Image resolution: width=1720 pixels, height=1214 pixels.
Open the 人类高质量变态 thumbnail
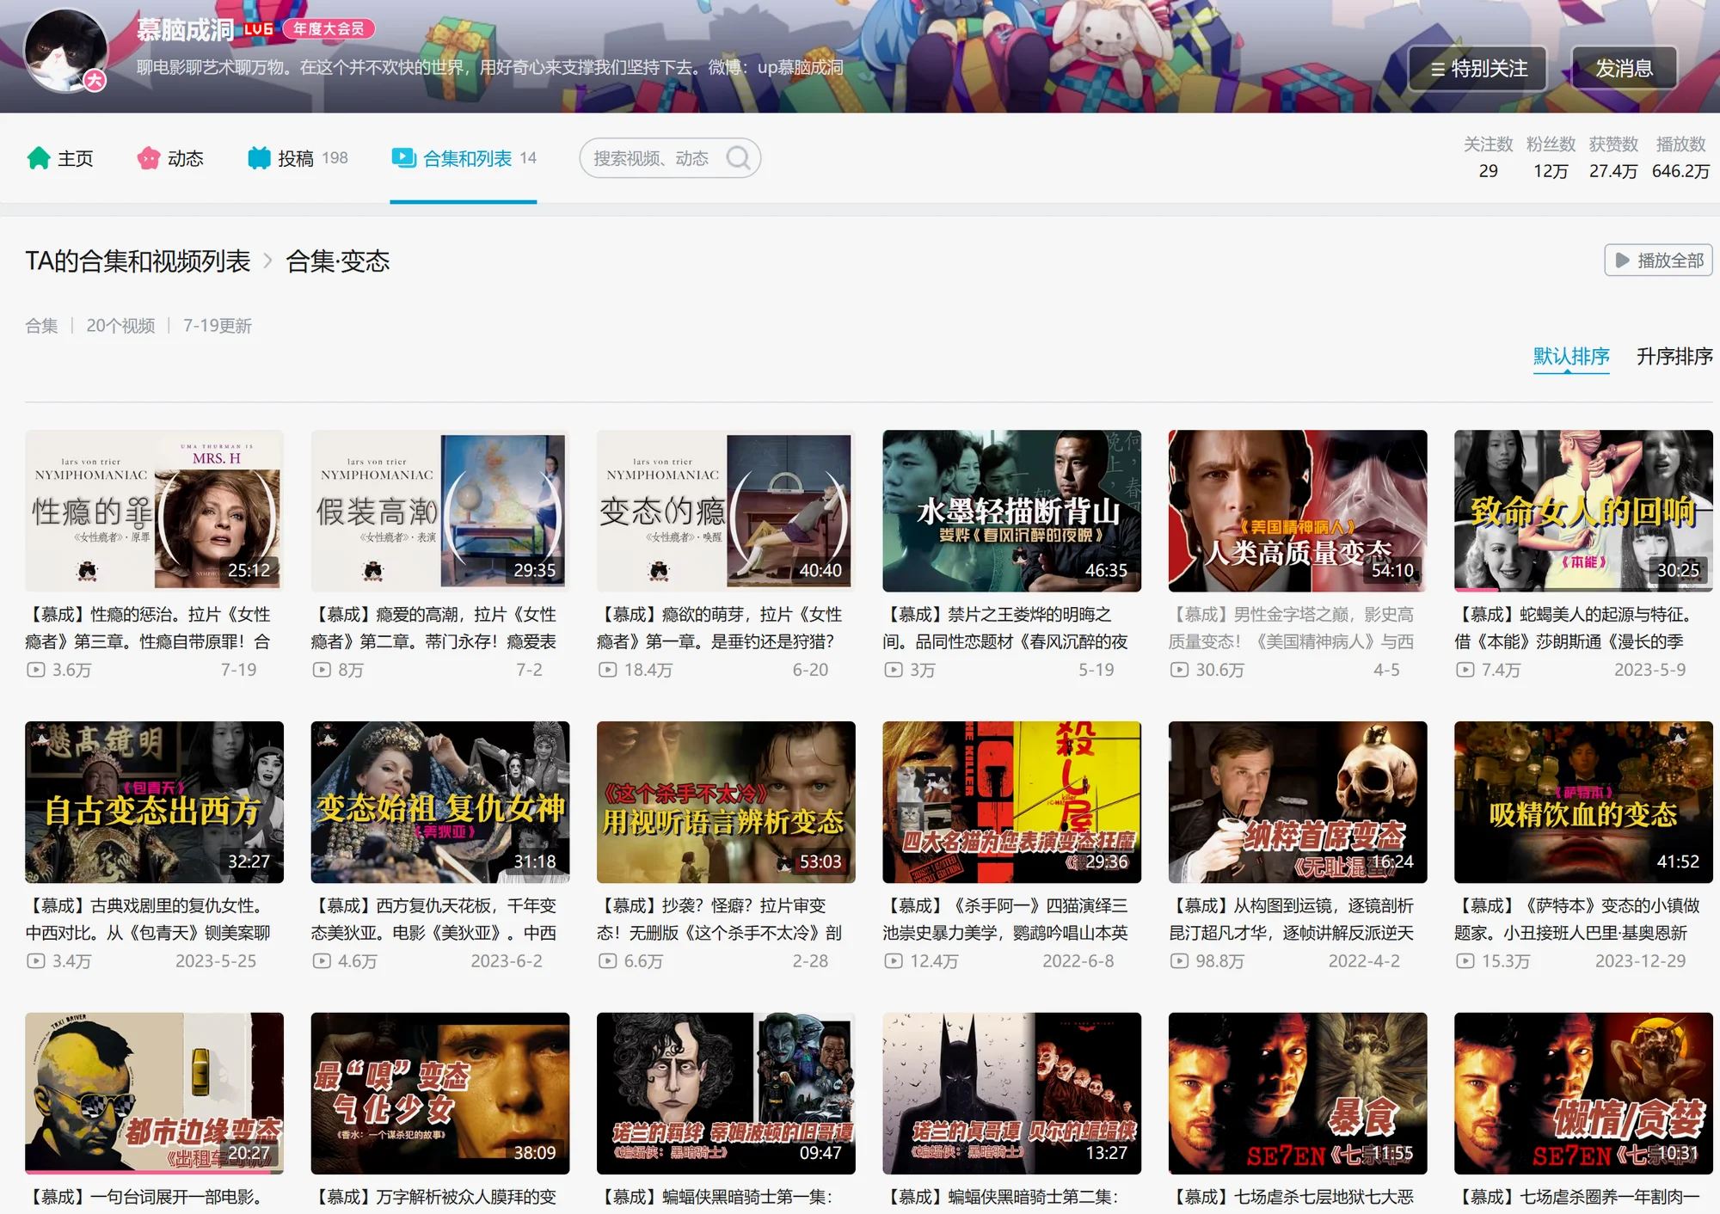(x=1298, y=511)
